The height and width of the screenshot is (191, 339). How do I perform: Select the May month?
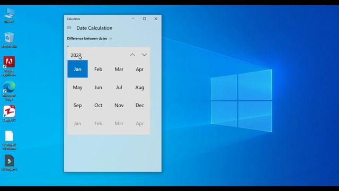pyautogui.click(x=77, y=87)
